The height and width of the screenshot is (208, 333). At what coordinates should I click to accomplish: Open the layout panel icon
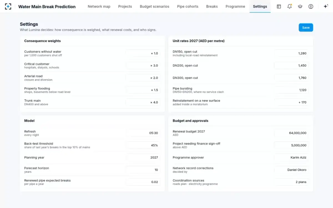pyautogui.click(x=279, y=6)
